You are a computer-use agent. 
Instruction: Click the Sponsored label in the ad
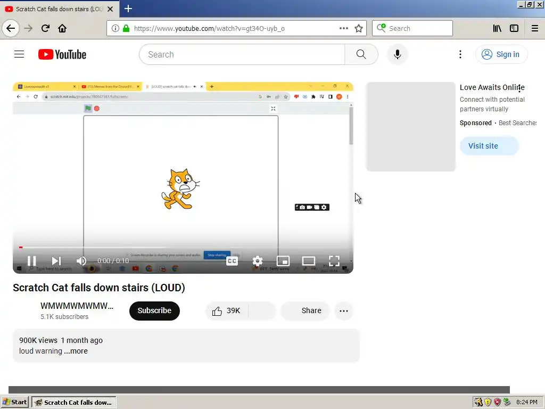(x=475, y=123)
